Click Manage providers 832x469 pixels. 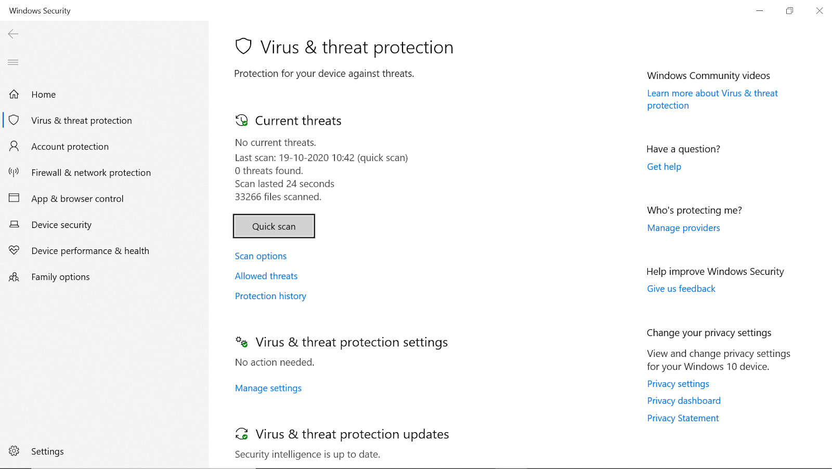(x=683, y=227)
